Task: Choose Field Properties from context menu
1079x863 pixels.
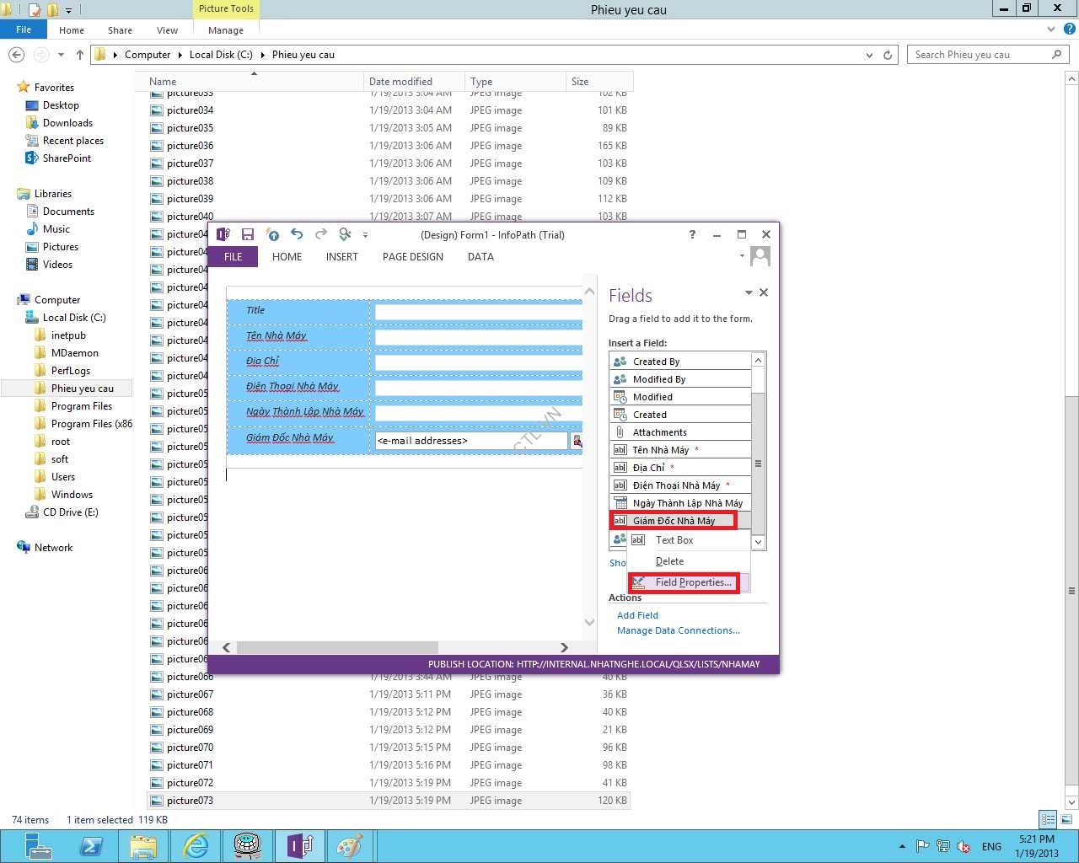Action: click(693, 582)
